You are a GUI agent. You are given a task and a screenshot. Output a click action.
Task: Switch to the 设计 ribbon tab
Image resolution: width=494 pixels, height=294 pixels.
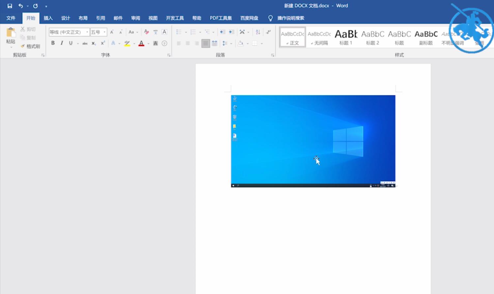(66, 18)
